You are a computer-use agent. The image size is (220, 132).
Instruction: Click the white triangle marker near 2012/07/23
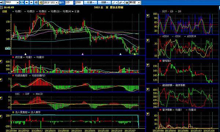coord(25,54)
